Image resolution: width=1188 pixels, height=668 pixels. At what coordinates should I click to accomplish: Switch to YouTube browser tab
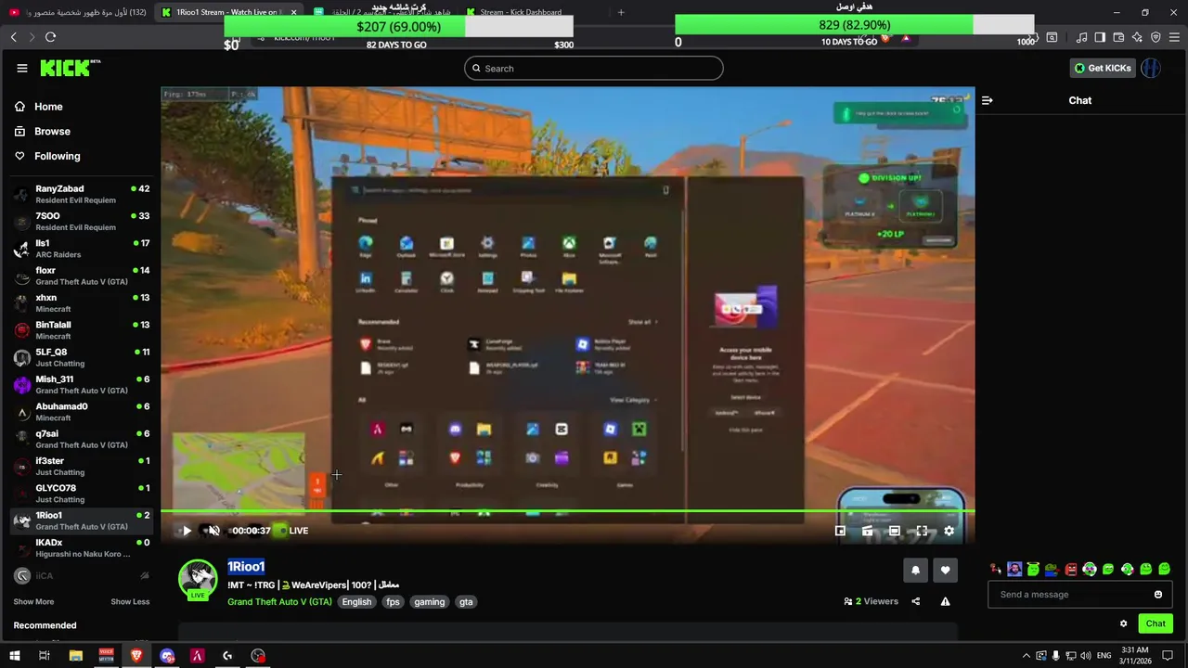tap(76, 12)
